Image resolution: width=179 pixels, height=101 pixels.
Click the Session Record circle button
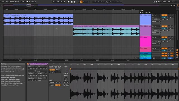click(x=88, y=2)
